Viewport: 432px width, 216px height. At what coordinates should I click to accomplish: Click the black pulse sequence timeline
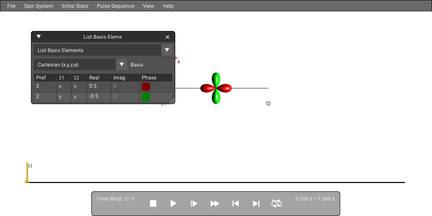[217, 182]
